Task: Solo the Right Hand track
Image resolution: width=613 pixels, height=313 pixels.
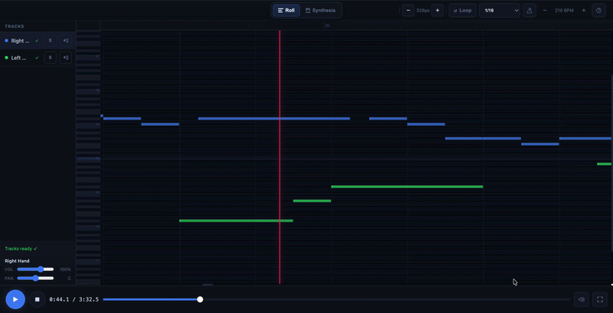Action: pos(50,41)
